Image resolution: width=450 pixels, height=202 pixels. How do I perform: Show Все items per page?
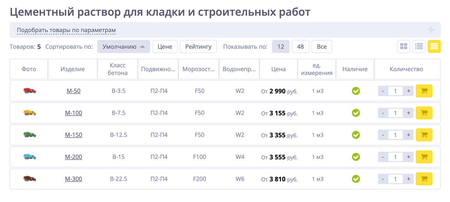pos(322,47)
